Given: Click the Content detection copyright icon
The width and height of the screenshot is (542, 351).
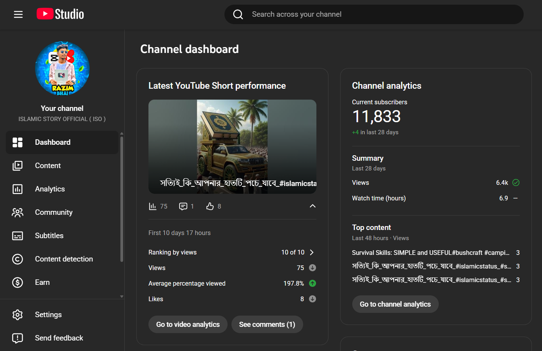Looking at the screenshot, I should [x=18, y=259].
